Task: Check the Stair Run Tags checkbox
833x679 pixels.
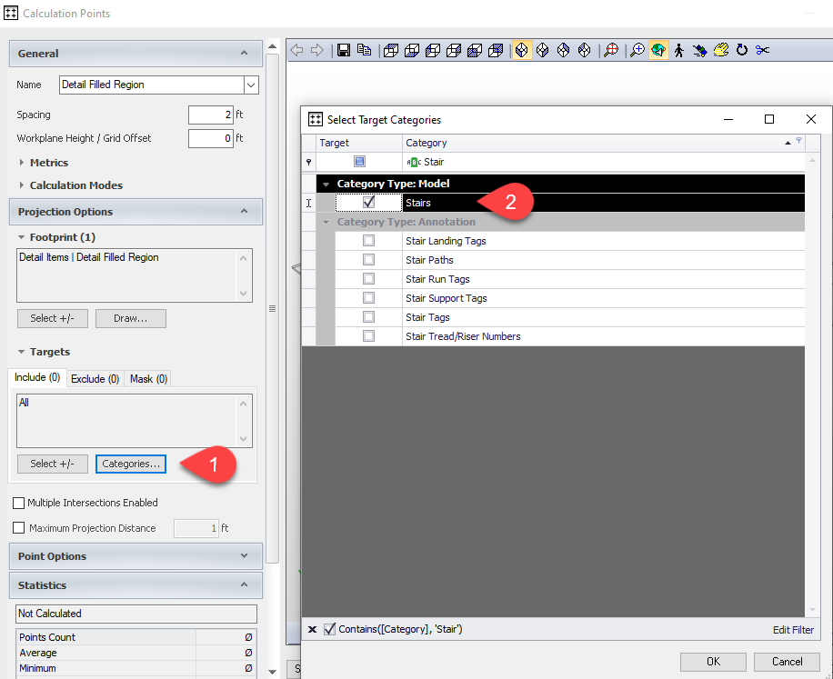Action: (x=368, y=279)
